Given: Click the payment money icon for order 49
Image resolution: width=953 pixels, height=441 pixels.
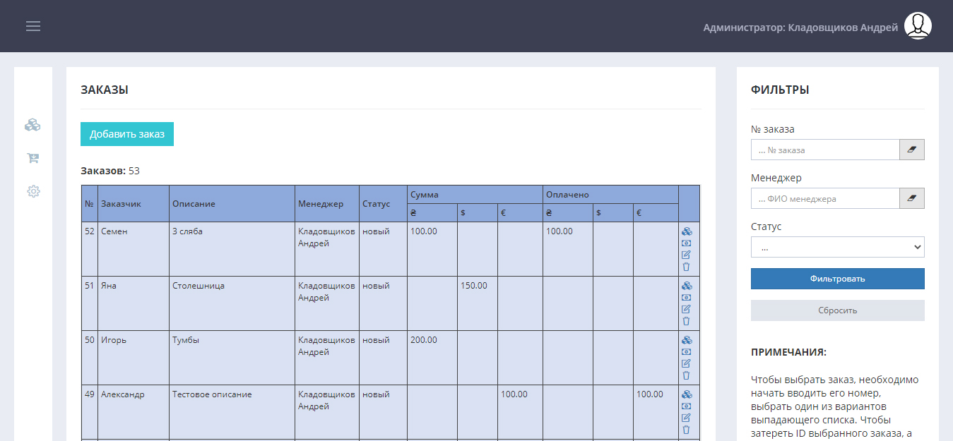Looking at the screenshot, I should tap(686, 406).
